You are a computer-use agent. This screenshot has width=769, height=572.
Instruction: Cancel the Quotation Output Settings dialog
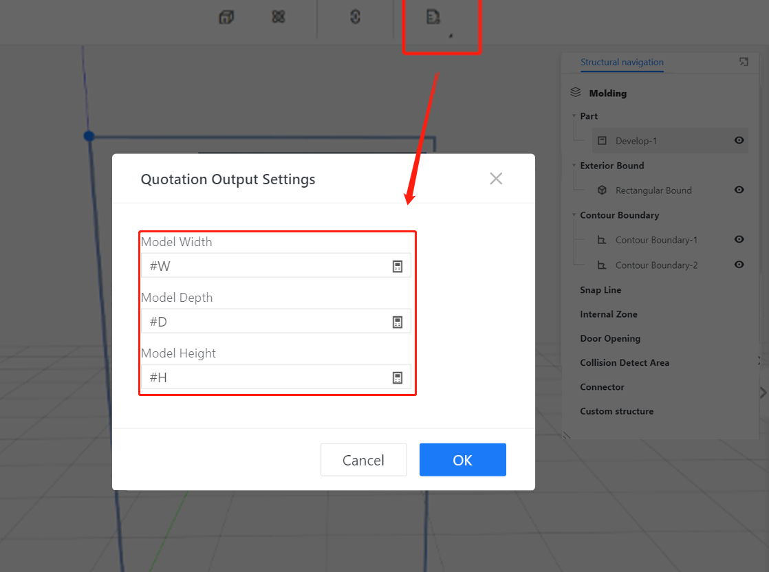[x=363, y=460]
